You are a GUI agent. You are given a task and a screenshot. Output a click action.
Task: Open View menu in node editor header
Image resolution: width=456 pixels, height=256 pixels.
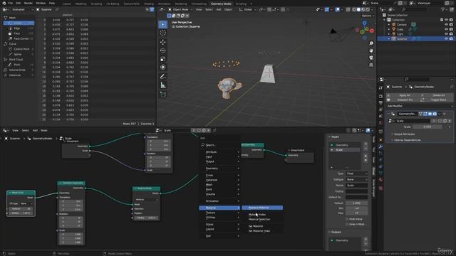15,131
